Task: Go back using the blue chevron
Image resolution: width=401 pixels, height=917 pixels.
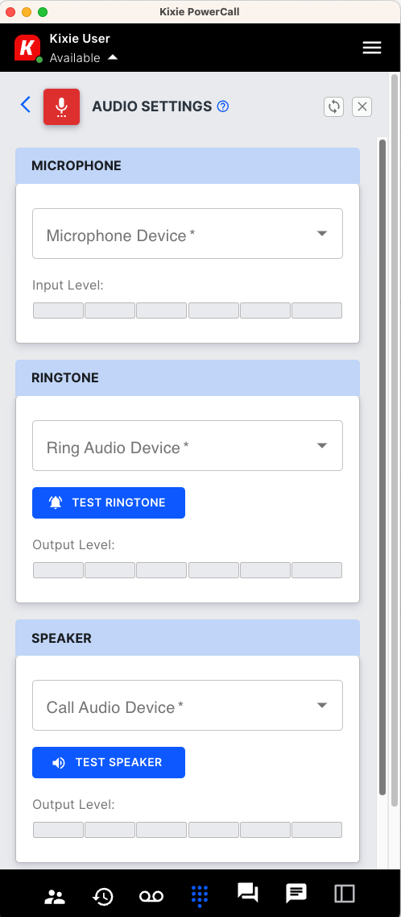Action: (25, 105)
